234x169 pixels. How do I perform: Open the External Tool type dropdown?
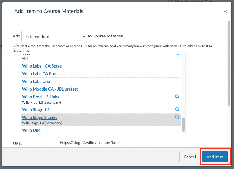[54, 36]
